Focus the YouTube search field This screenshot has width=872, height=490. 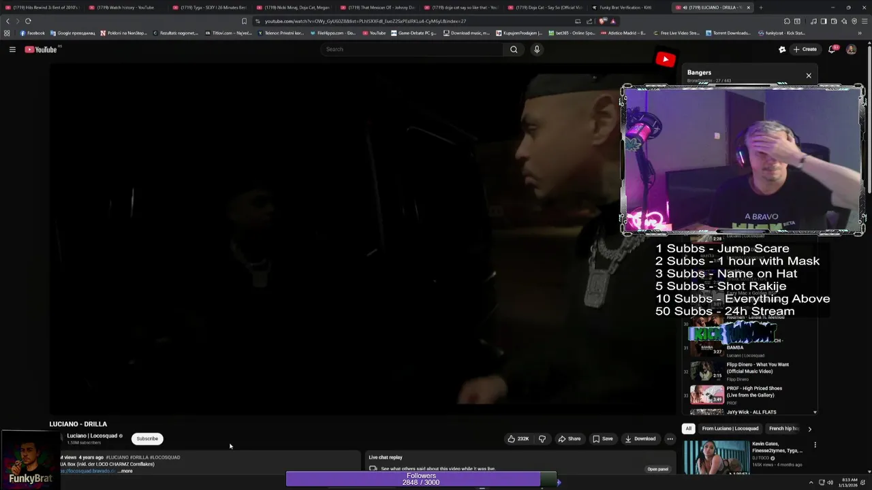click(412, 49)
